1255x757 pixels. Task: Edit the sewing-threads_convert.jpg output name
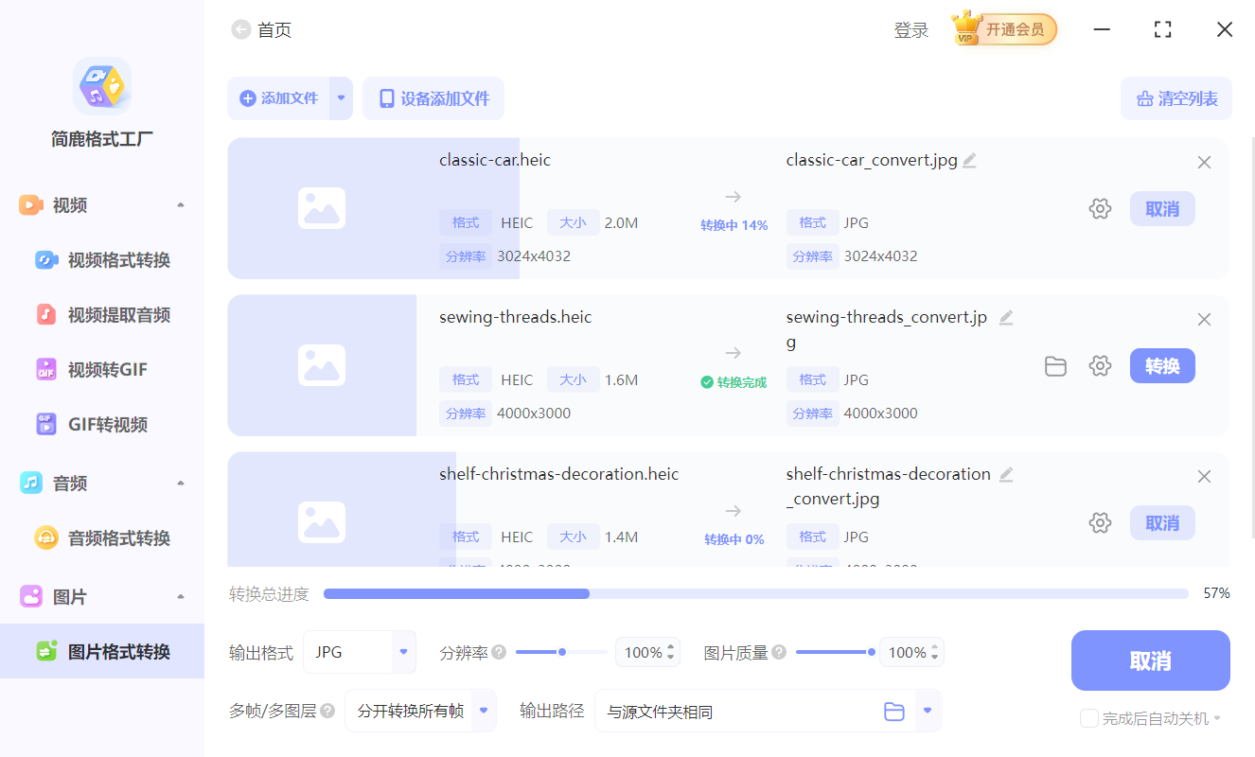(x=1006, y=318)
